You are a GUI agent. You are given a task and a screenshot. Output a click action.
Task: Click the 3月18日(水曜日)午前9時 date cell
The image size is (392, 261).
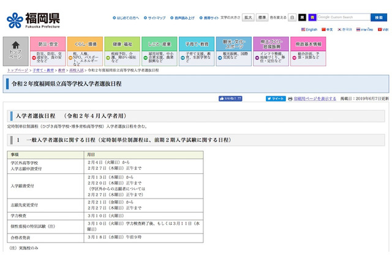tap(143, 238)
